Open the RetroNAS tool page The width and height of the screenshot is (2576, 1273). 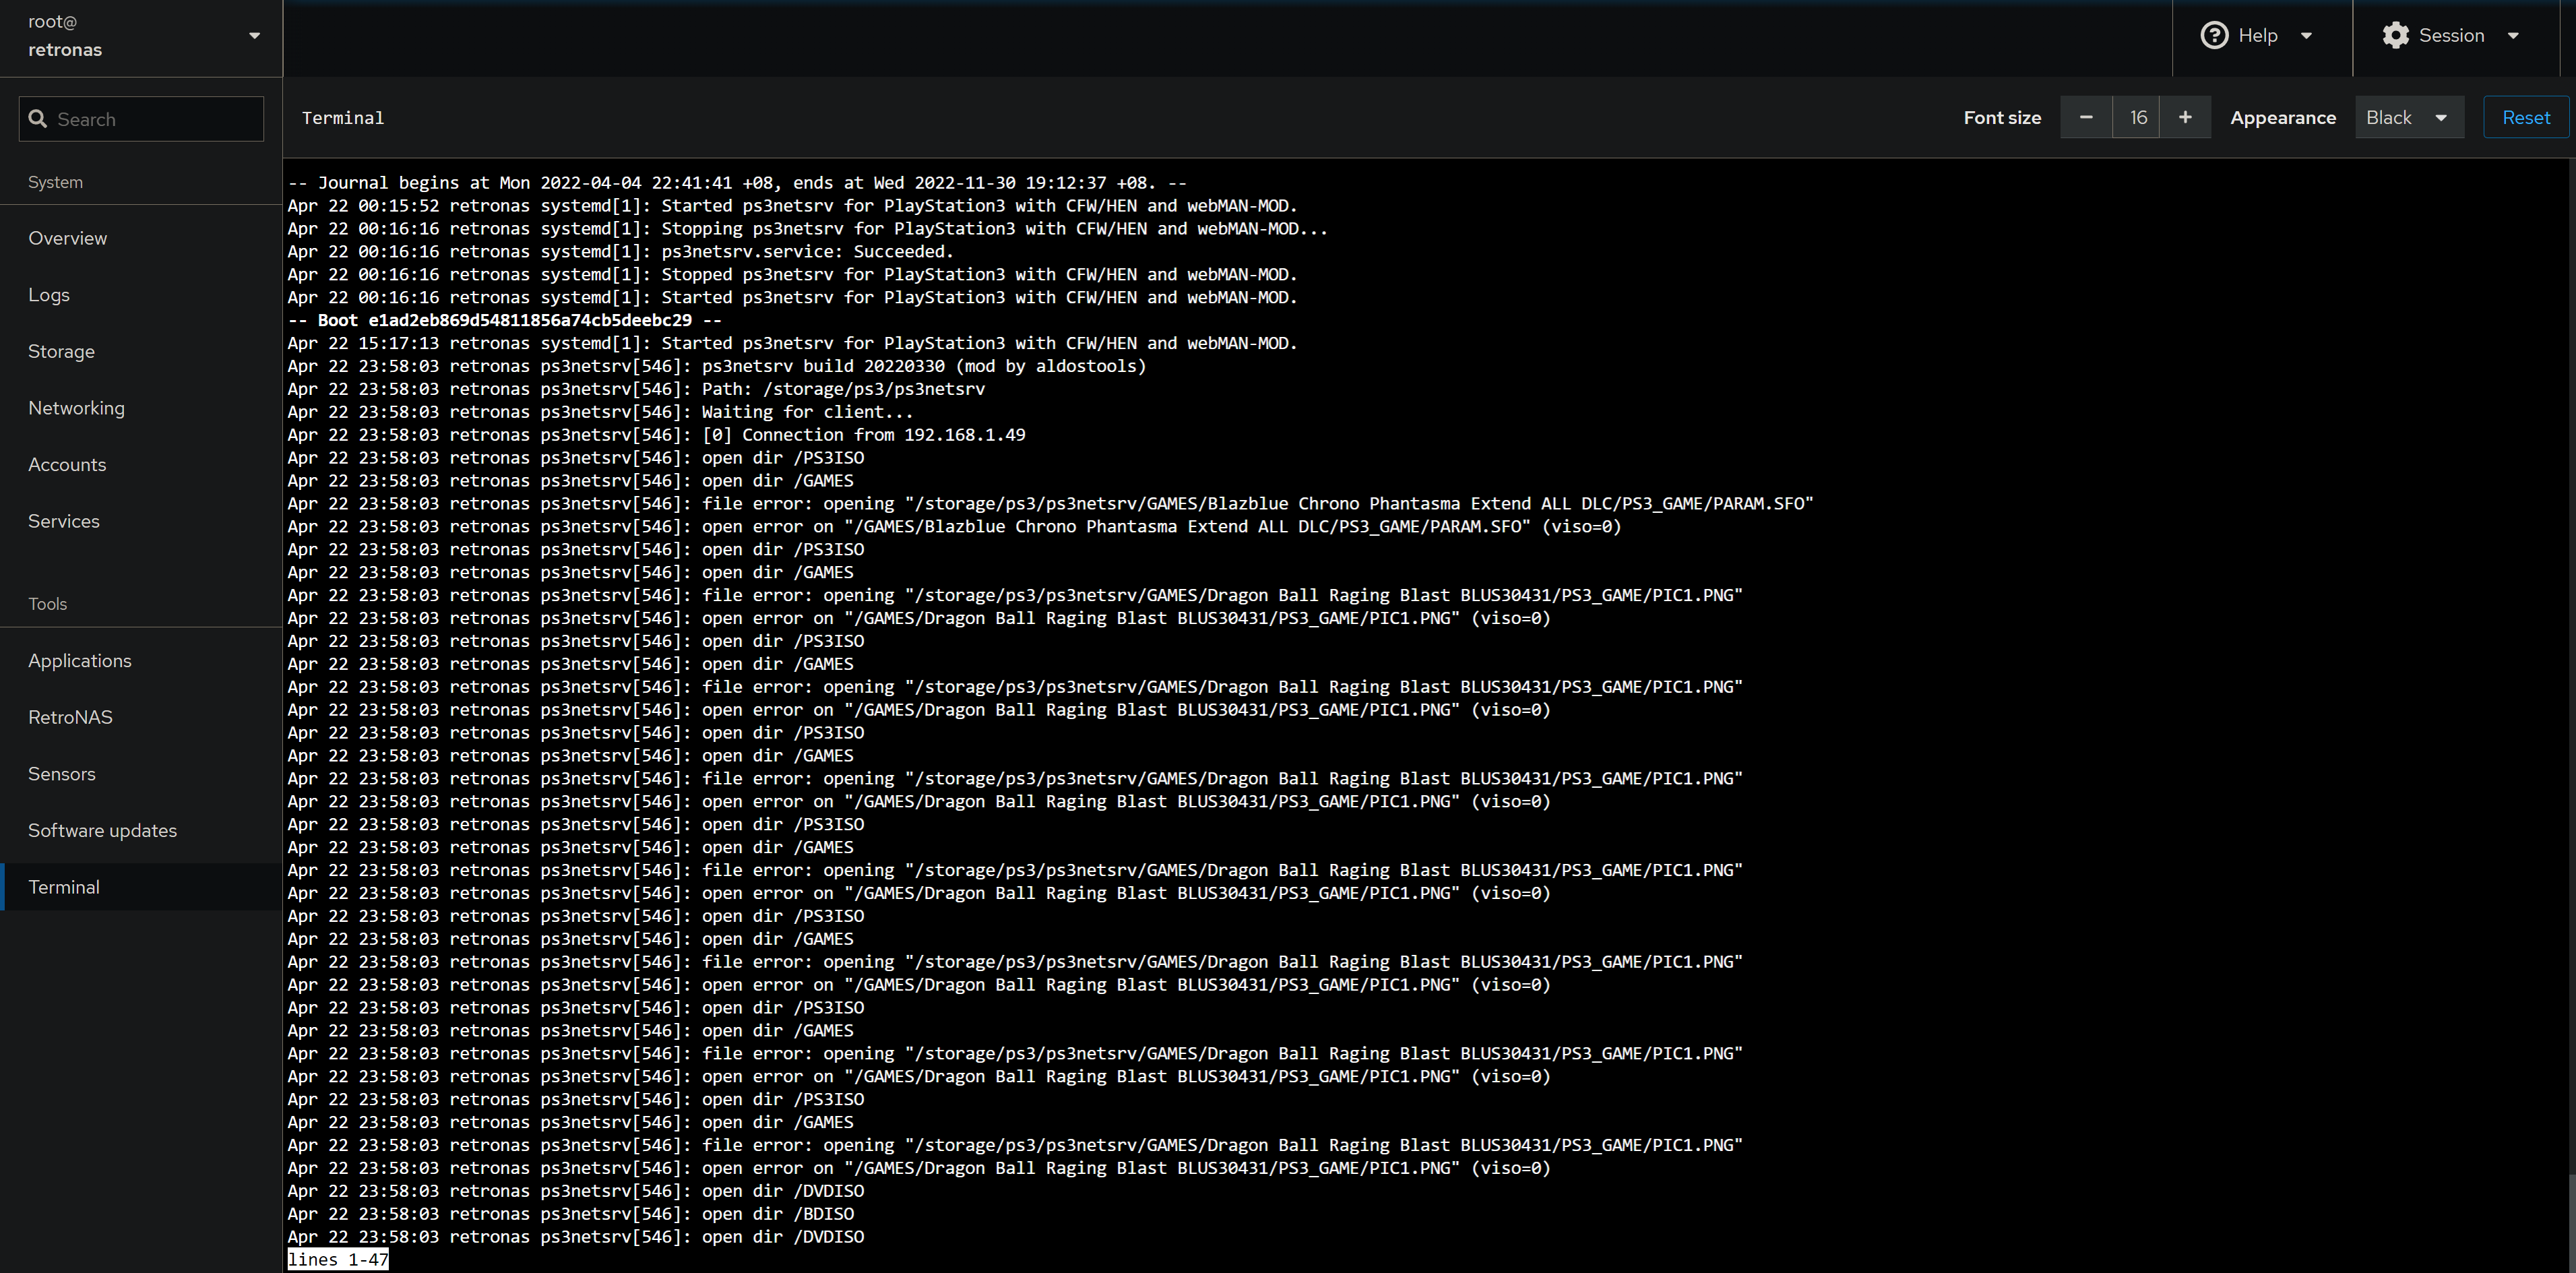coord(70,716)
